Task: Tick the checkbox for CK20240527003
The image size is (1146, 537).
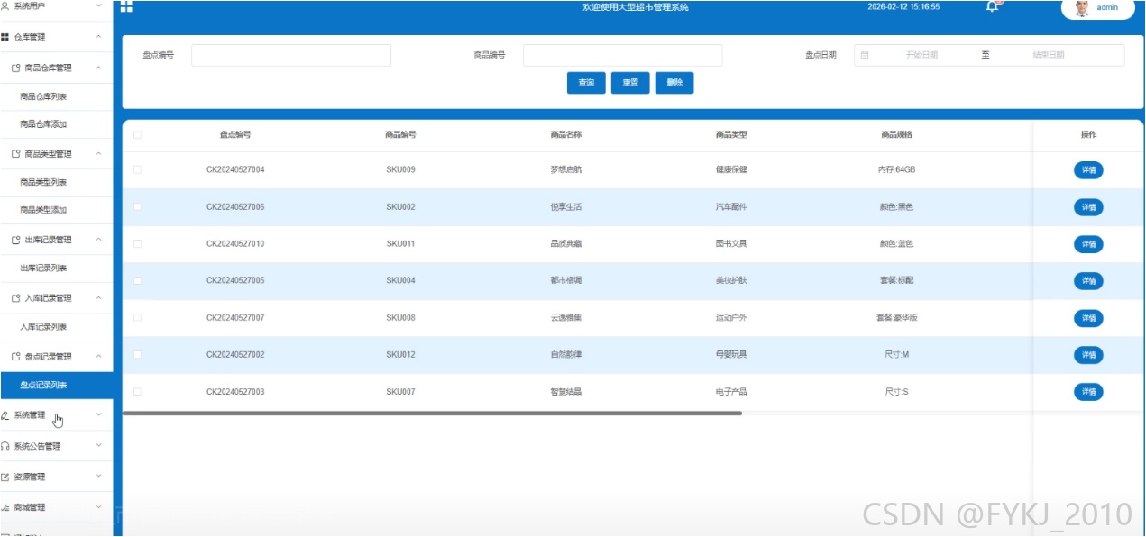Action: (137, 391)
